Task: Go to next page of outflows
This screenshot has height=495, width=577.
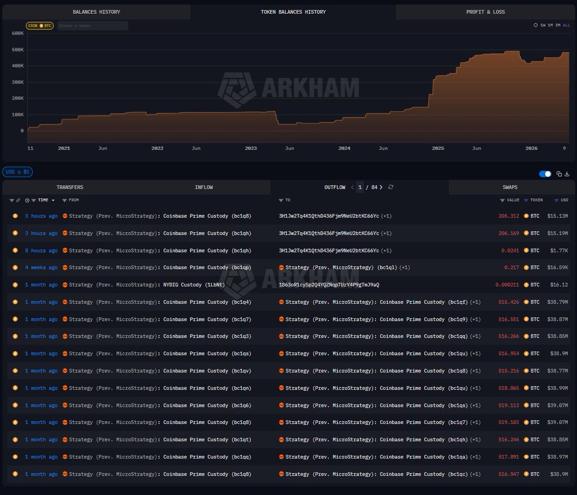Action: [381, 187]
